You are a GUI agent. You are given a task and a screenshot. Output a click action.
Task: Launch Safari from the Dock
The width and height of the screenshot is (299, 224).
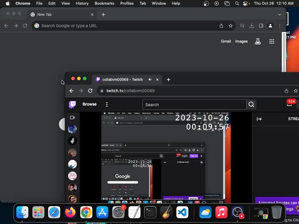(54, 212)
